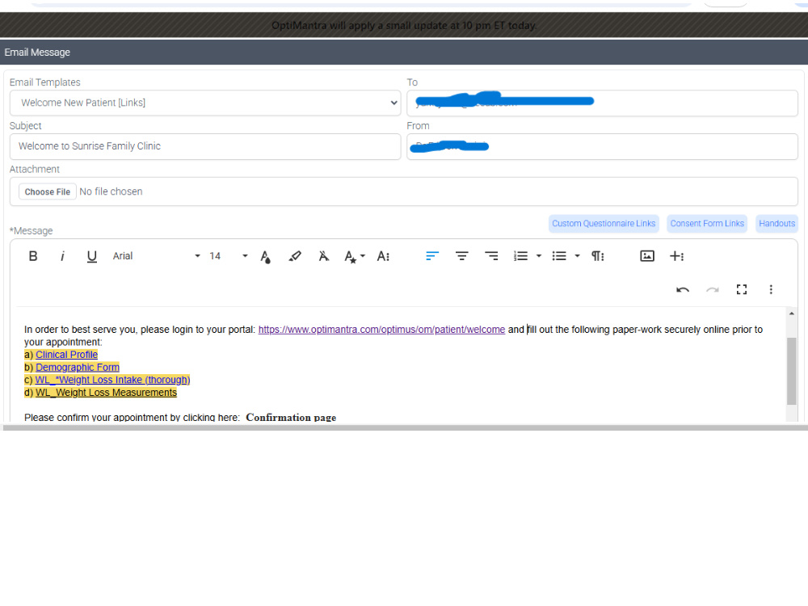Open the Email Templates dropdown
808x606 pixels.
[x=205, y=103]
